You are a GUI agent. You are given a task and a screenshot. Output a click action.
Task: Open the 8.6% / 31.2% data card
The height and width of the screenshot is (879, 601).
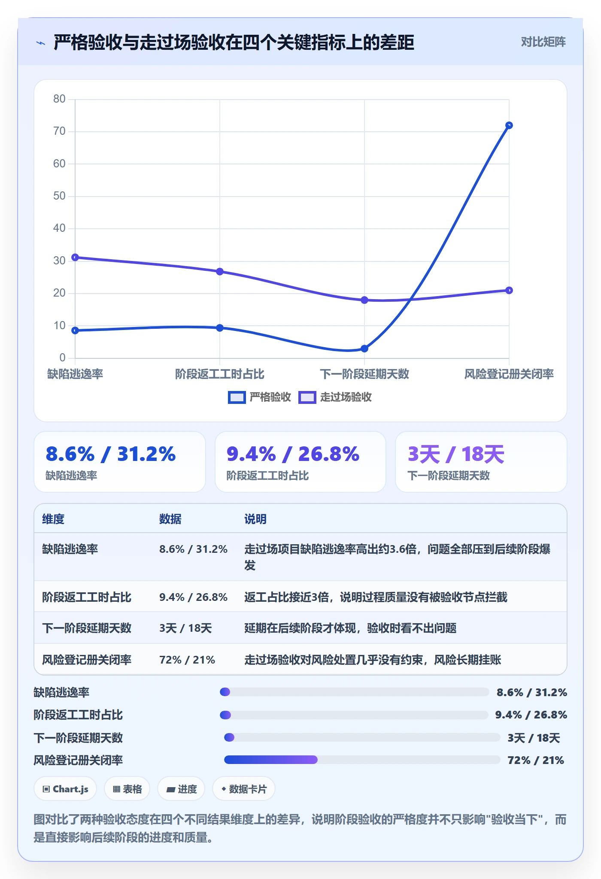click(120, 462)
